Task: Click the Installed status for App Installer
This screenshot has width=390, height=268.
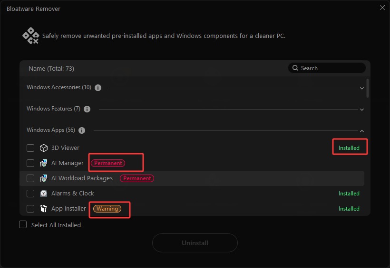Action: [349, 209]
